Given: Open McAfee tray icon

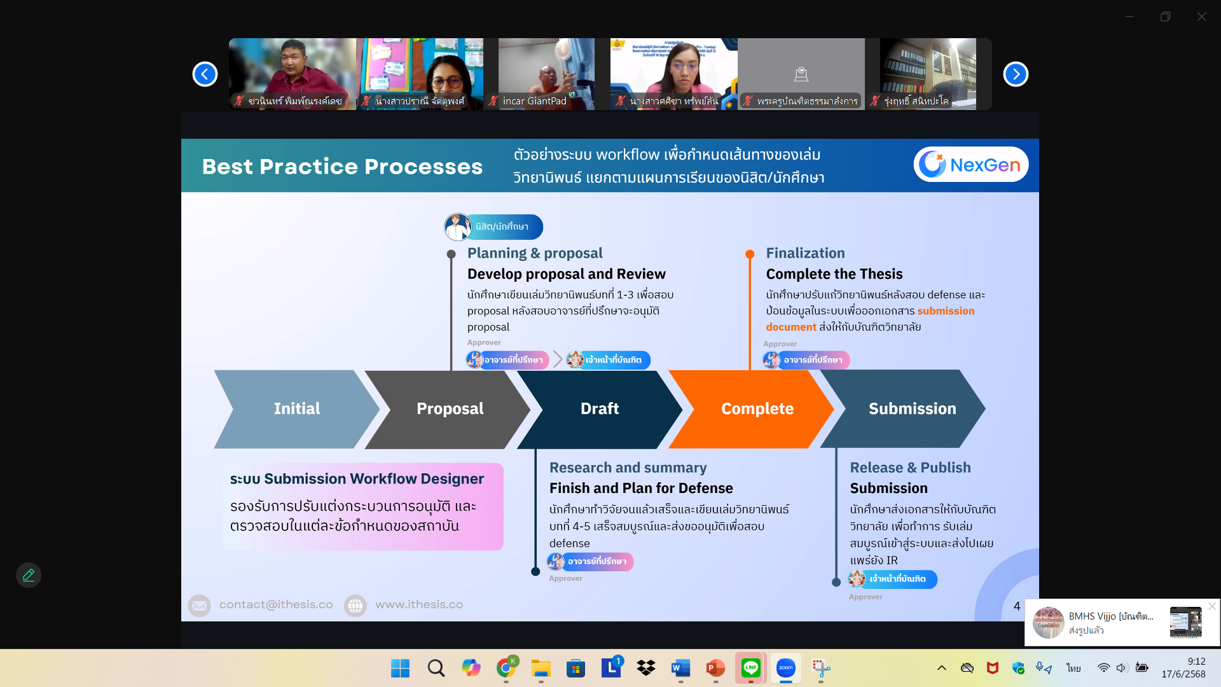Looking at the screenshot, I should coord(993,668).
